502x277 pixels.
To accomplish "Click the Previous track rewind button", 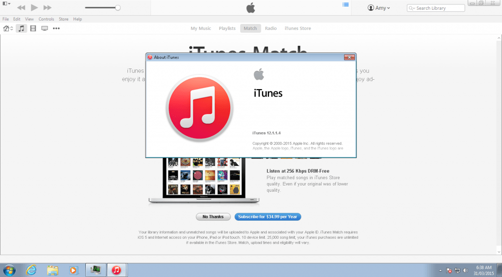I will [x=21, y=8].
